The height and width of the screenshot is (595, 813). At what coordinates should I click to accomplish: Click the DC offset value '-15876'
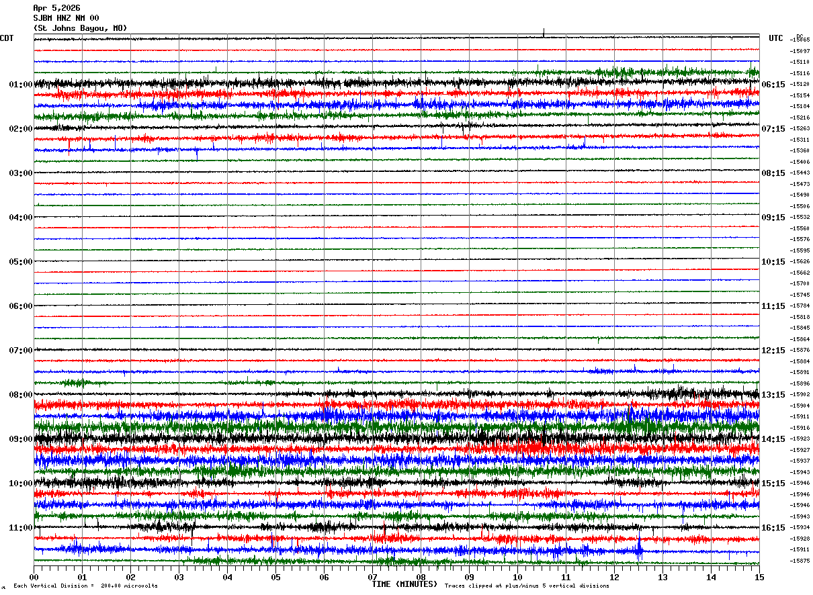[x=800, y=351]
